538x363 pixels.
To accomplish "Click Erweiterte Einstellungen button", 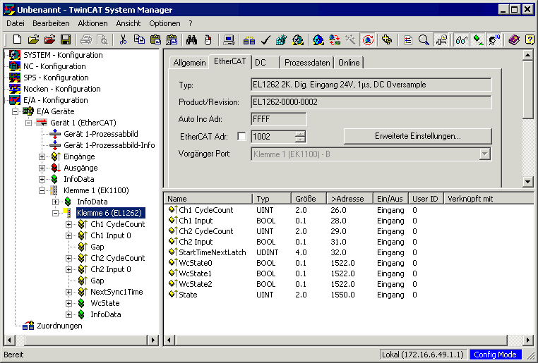I will click(417, 136).
